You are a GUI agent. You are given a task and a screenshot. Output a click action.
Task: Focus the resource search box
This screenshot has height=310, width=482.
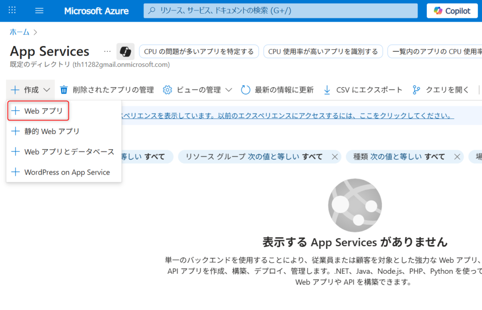281,11
